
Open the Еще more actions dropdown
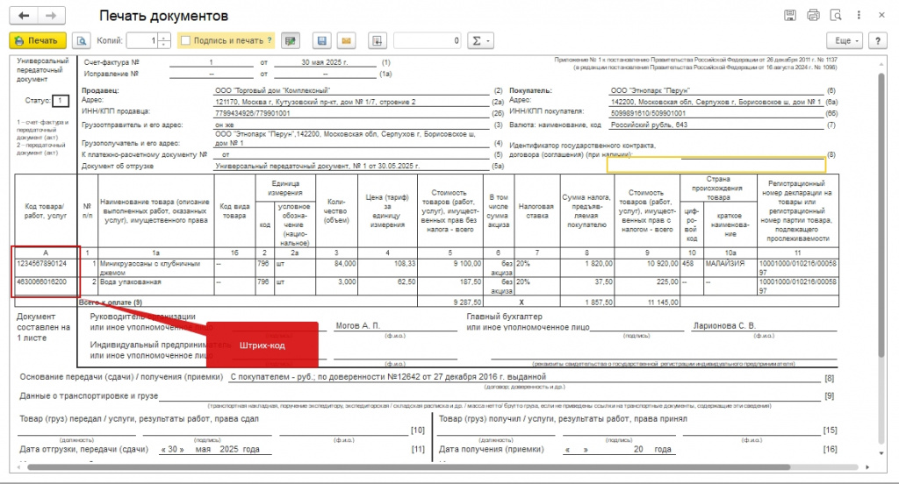[x=845, y=40]
